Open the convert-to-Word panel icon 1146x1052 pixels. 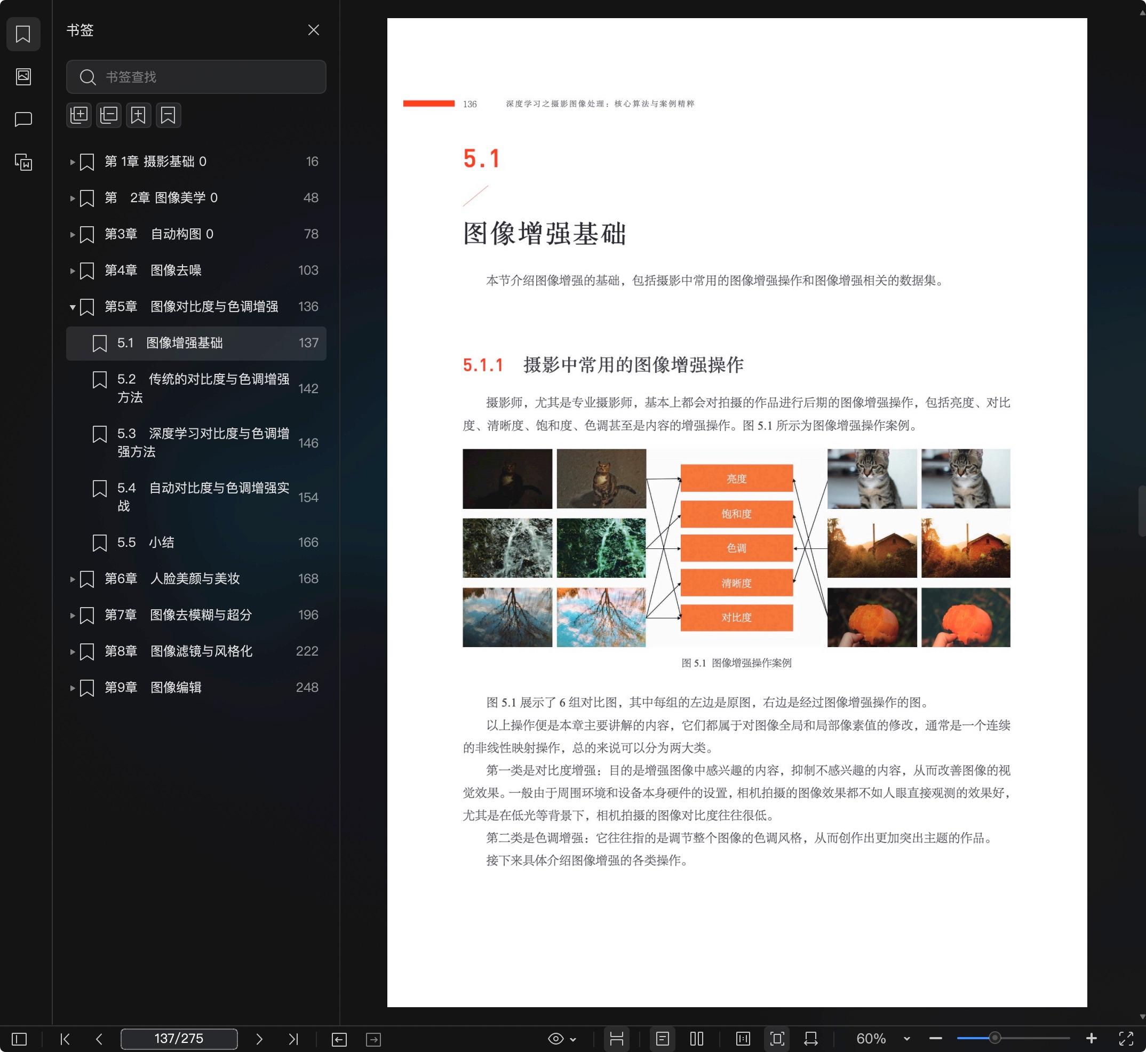tap(23, 162)
